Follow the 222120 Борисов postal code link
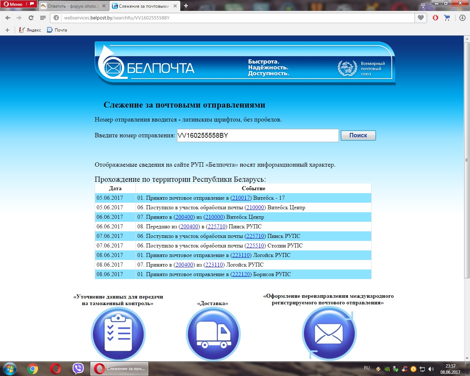The height and width of the screenshot is (376, 470). coord(241,274)
